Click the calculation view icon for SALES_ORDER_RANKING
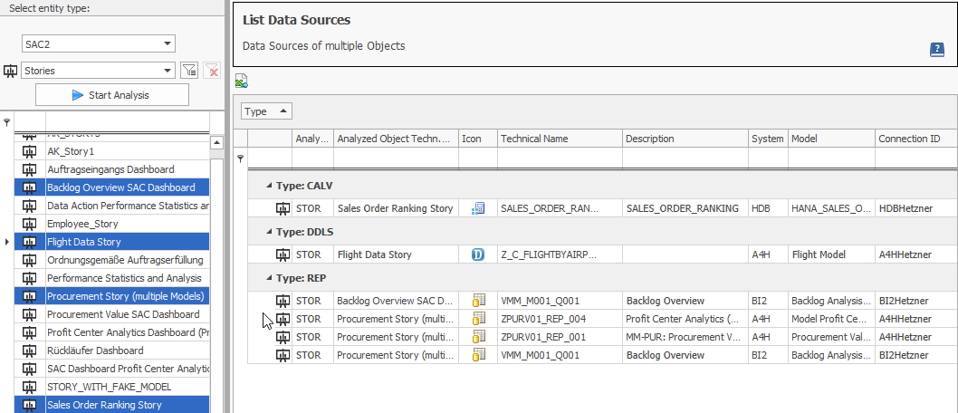 point(478,208)
